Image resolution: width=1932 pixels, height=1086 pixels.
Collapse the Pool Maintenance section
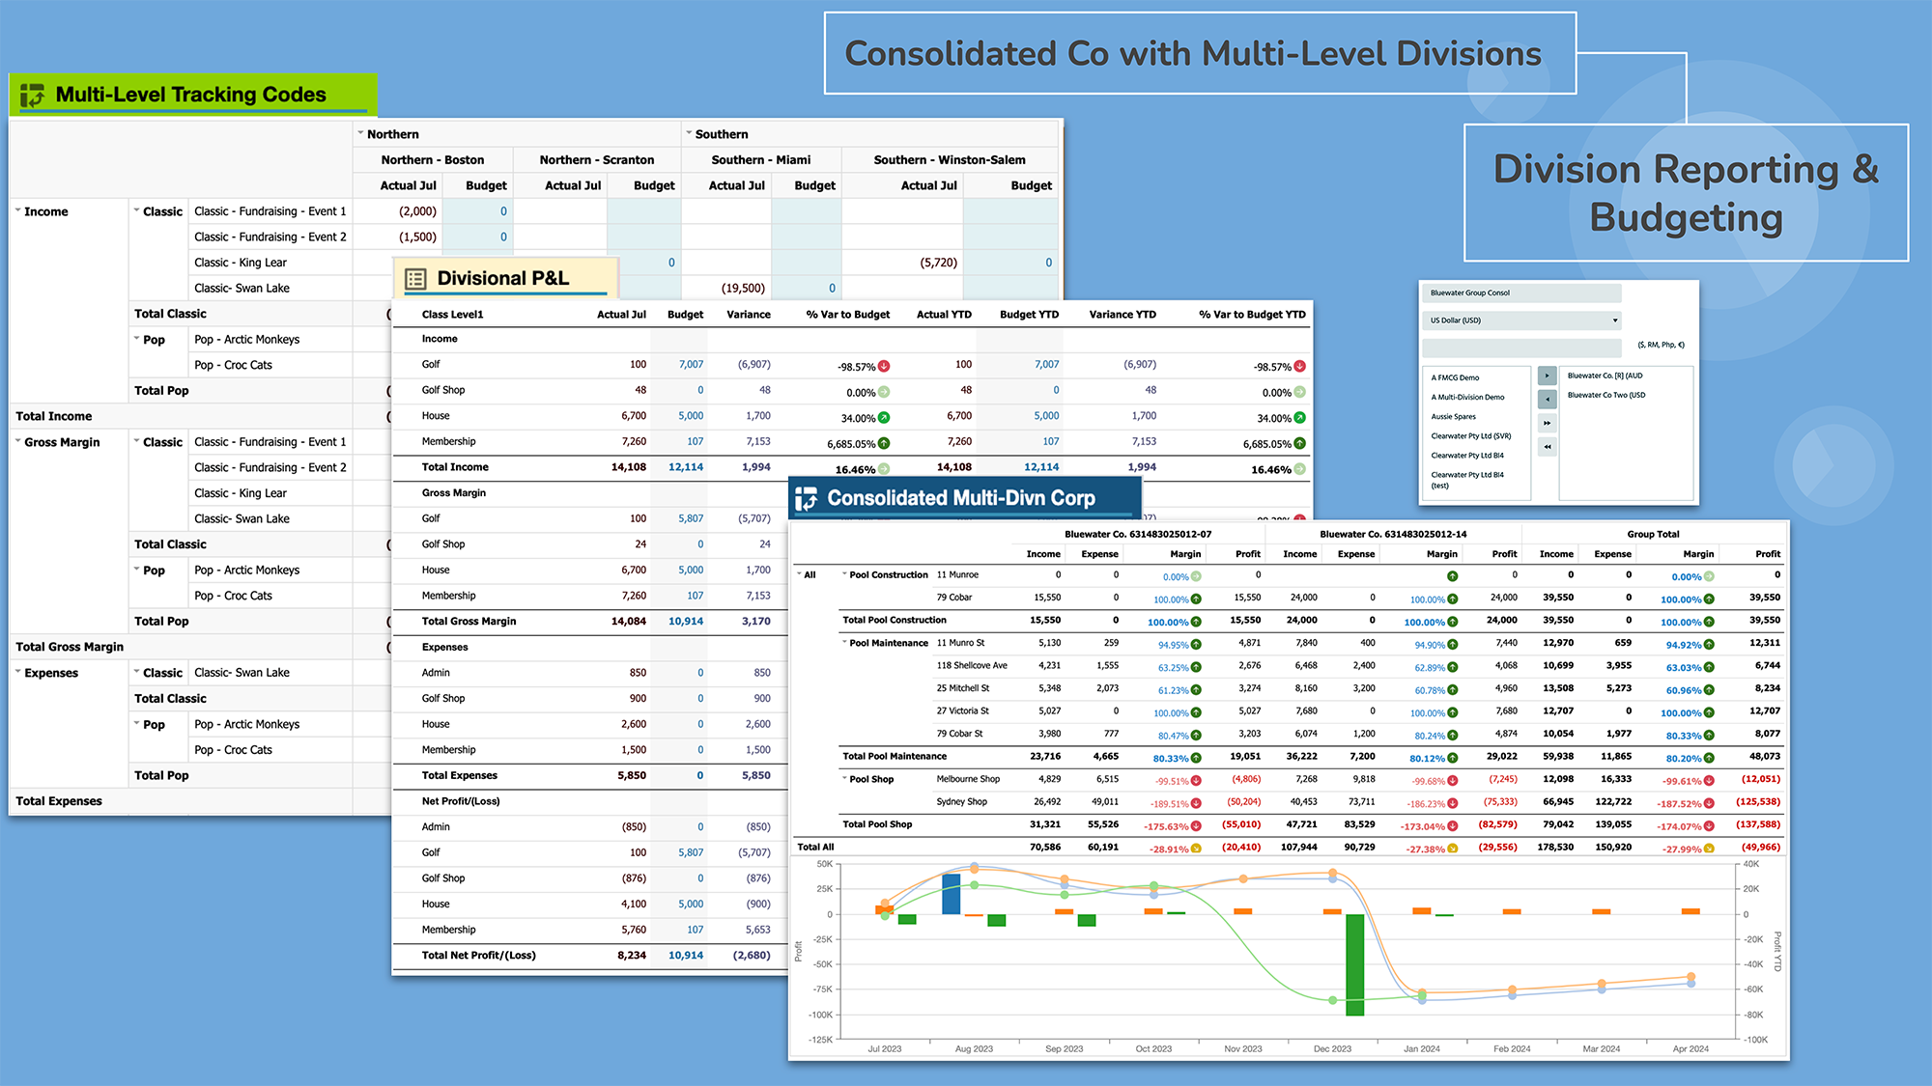click(843, 642)
